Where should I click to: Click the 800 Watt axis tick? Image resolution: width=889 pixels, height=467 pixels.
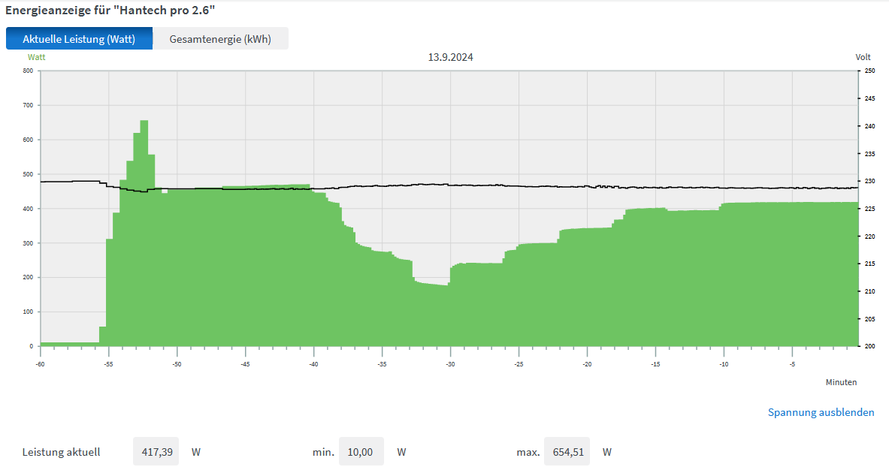click(x=28, y=71)
